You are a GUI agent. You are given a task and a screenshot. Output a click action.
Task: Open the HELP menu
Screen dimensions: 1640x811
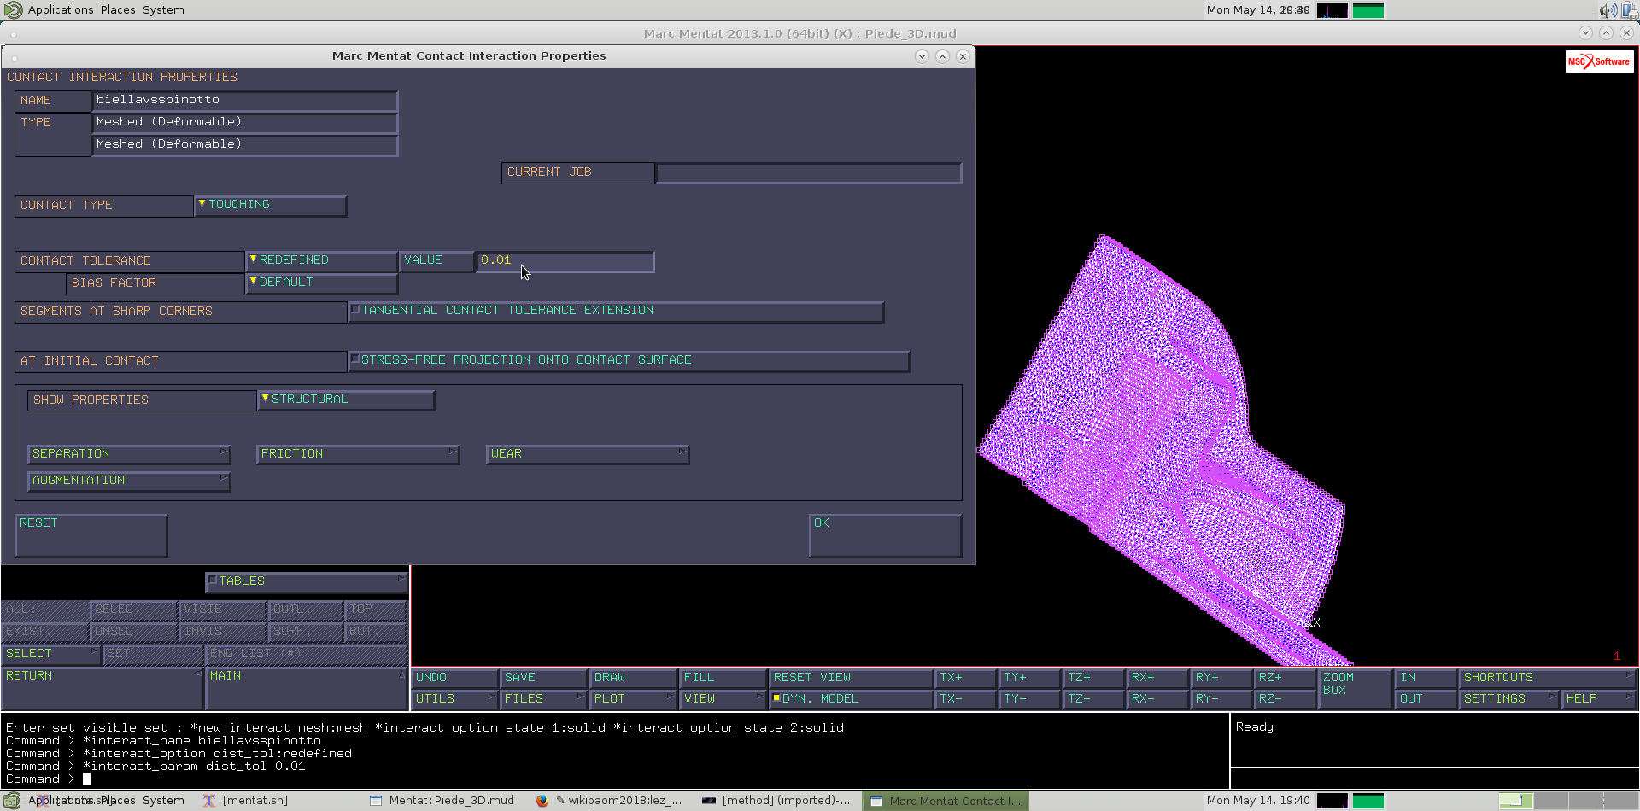click(1599, 699)
